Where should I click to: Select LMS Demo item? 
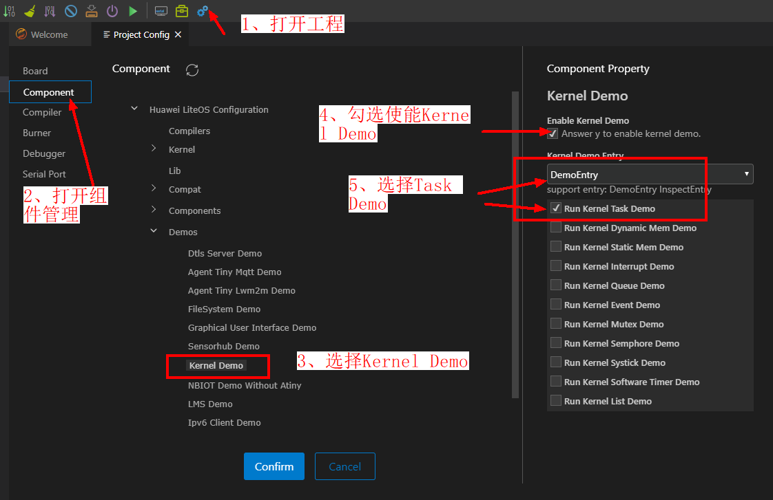tap(210, 404)
